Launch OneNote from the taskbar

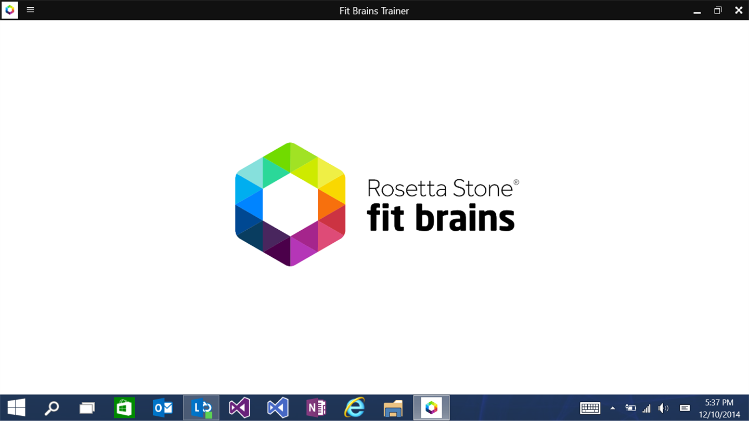click(316, 408)
